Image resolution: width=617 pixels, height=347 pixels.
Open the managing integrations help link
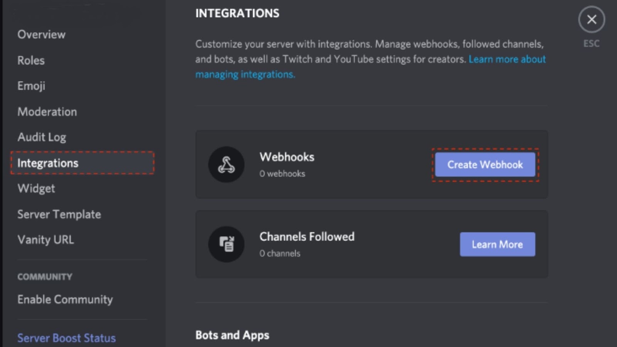(245, 74)
